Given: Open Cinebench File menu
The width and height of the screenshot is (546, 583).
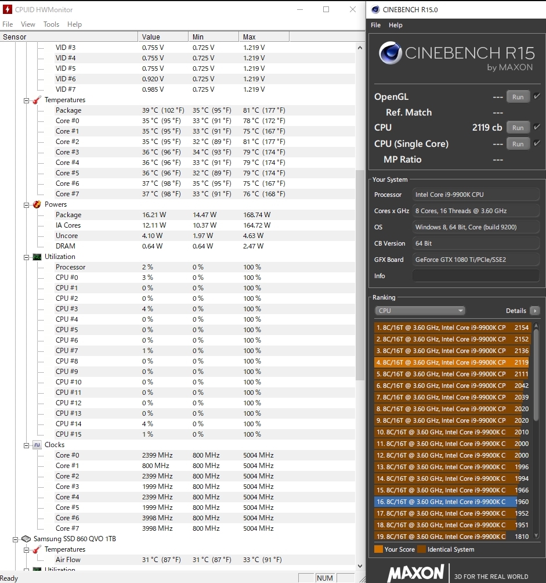Looking at the screenshot, I should click(375, 25).
